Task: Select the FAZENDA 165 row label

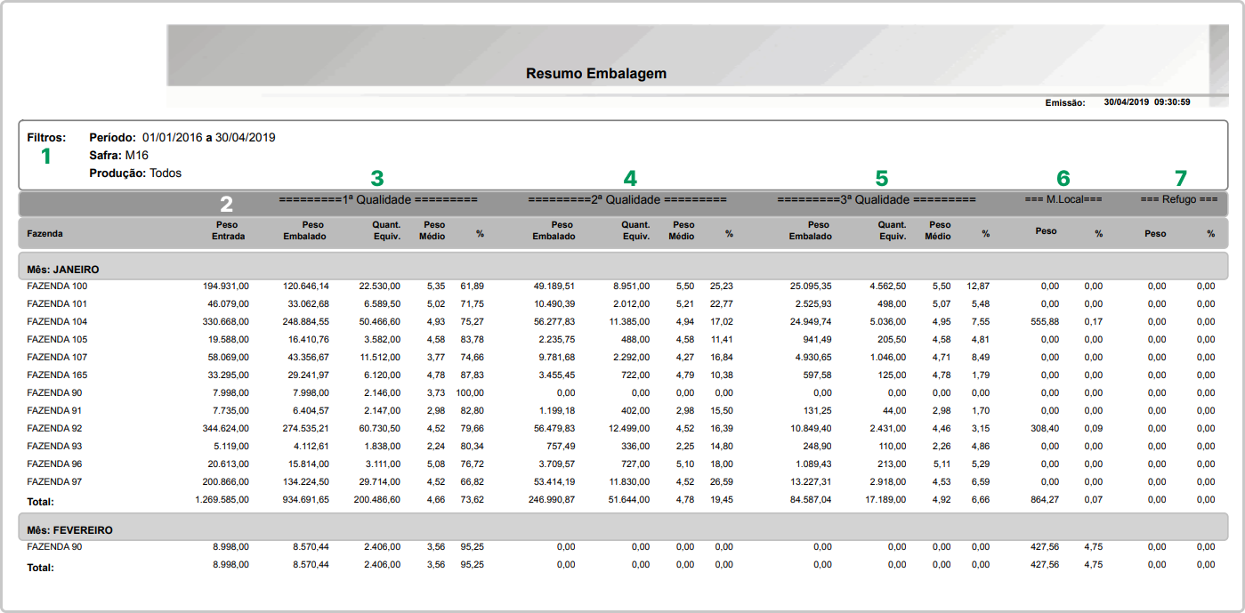Action: coord(57,375)
